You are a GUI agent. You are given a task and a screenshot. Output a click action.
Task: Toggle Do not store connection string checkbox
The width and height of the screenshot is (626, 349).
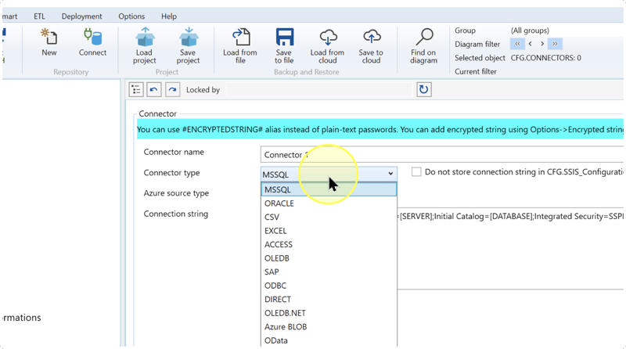coord(416,171)
